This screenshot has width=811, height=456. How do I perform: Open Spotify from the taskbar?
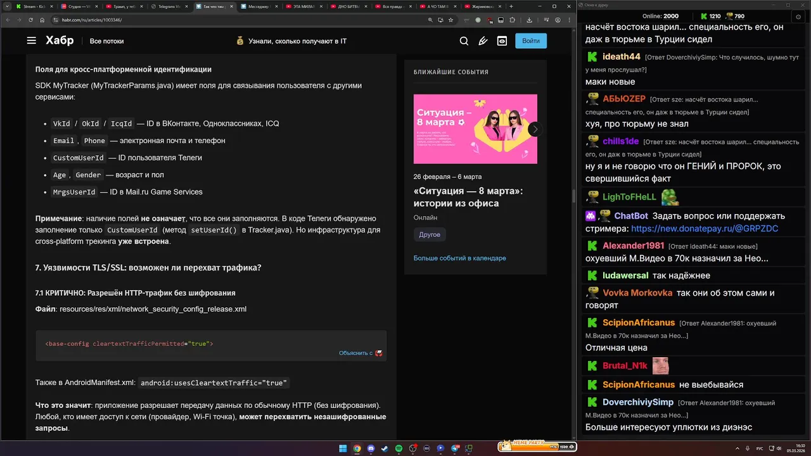399,448
